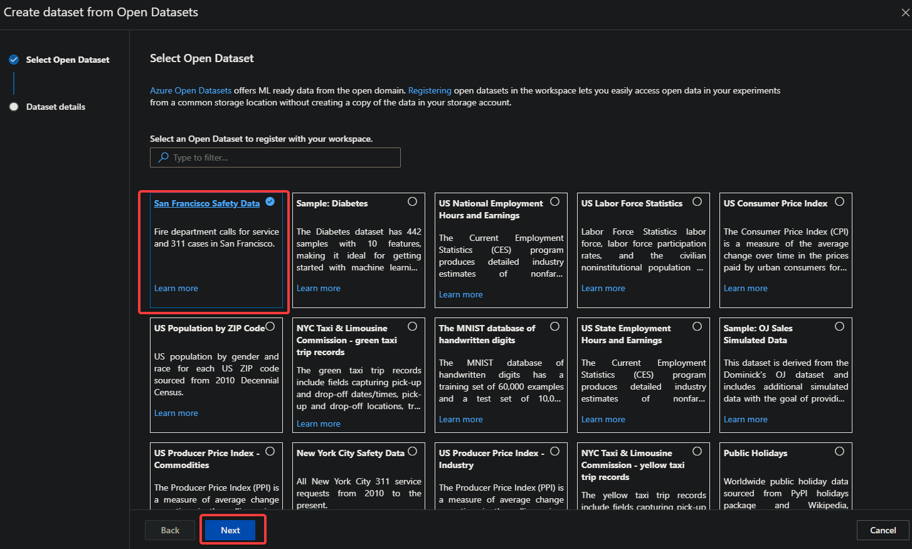Click US Producer Price Index - Industry title
Image resolution: width=912 pixels, height=549 pixels.
coord(492,459)
